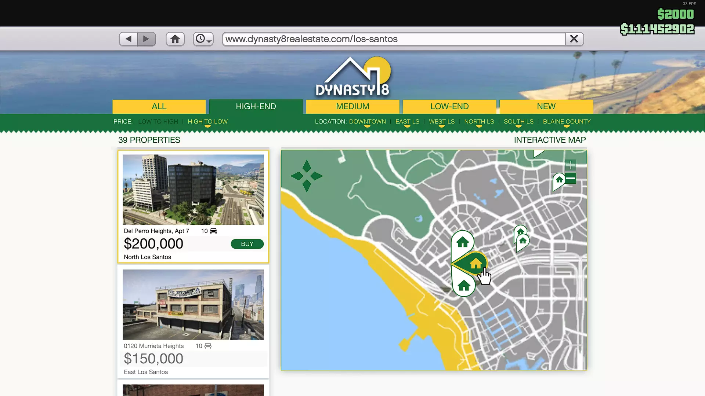Image resolution: width=705 pixels, height=396 pixels.
Task: Close the browser with the X button
Action: [574, 39]
